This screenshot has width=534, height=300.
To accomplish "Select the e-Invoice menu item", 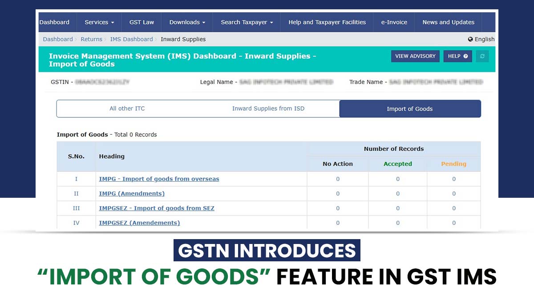I will [394, 22].
